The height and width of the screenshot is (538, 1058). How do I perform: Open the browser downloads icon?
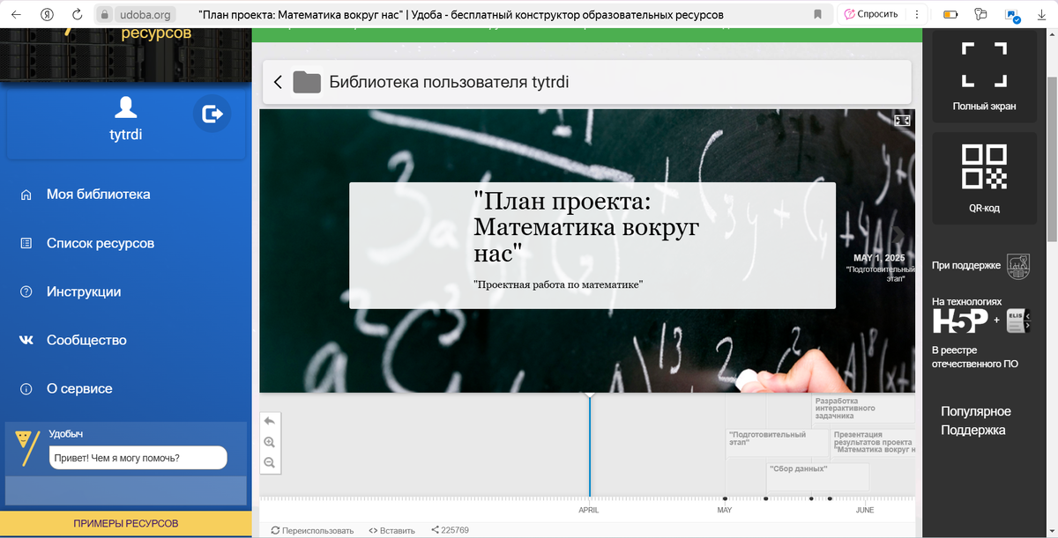tap(1041, 14)
